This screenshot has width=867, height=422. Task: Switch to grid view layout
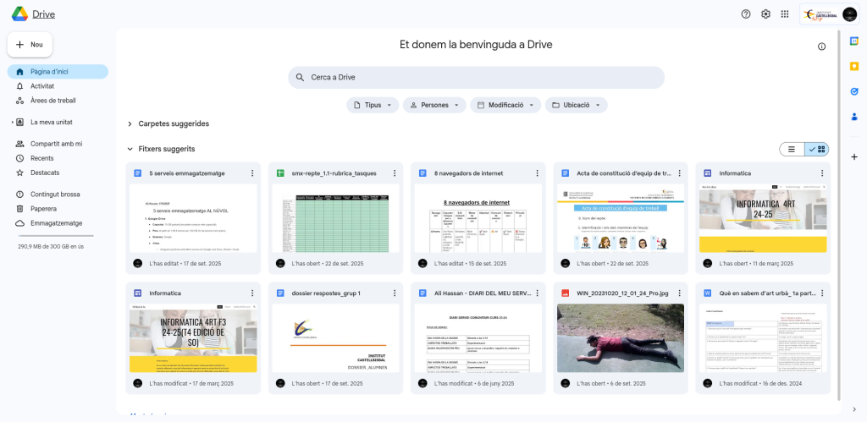817,149
